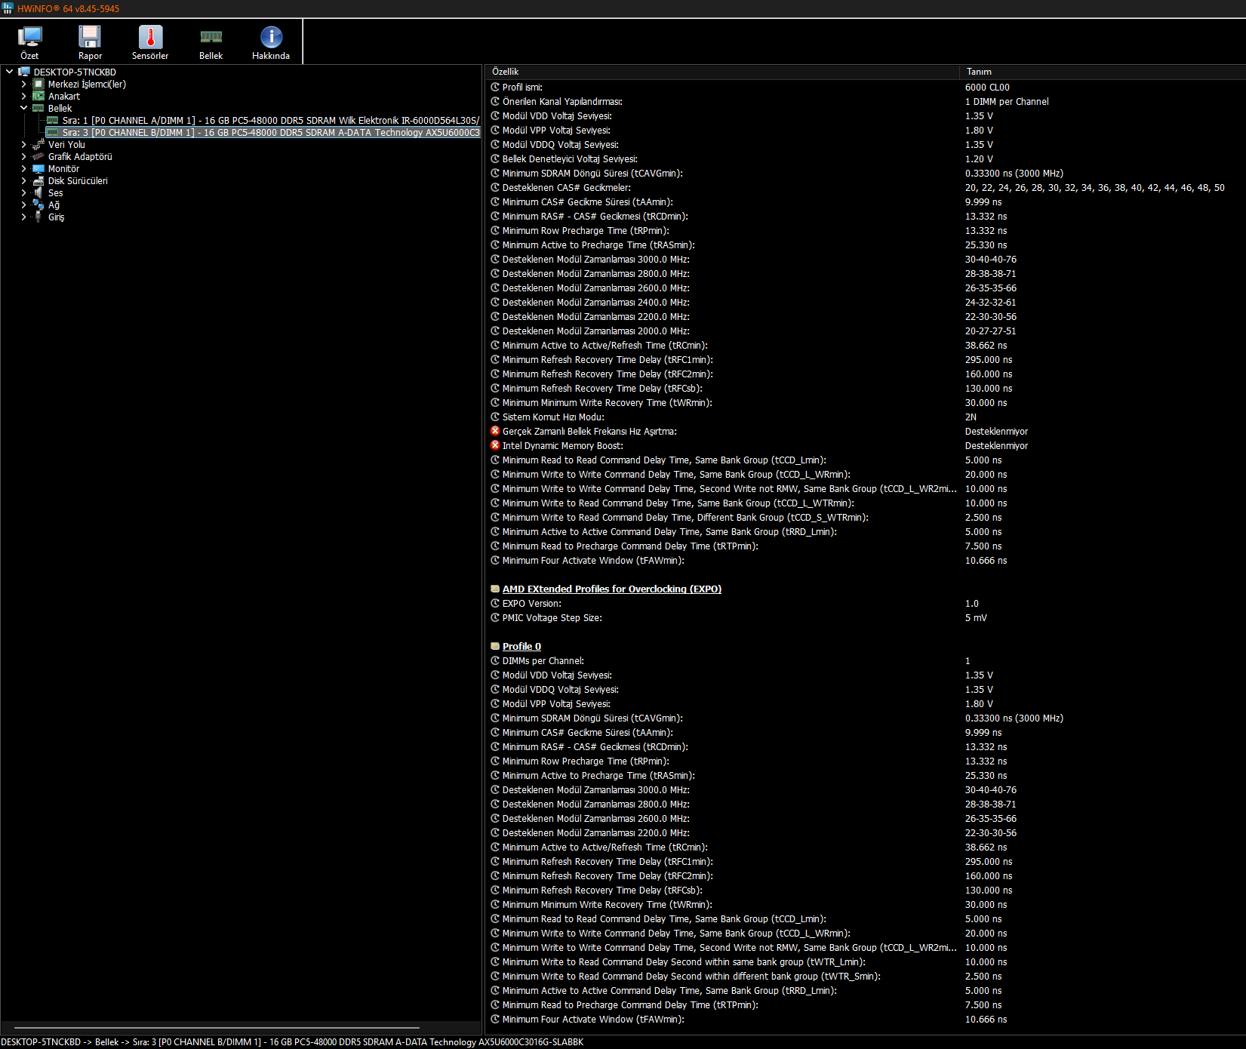Select Desteklenen Modül Zamanlaması 2400.0 MHz row
Screen dimensions: 1246x1049
(x=866, y=302)
